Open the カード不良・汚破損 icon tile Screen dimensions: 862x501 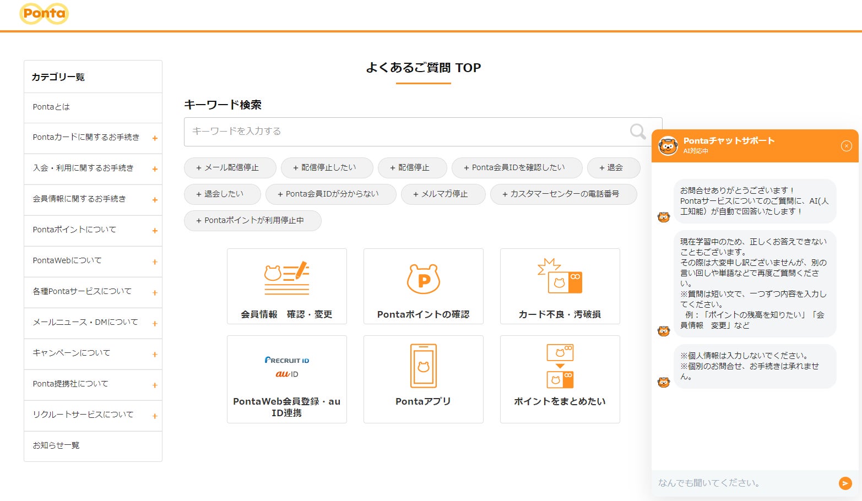tap(560, 286)
